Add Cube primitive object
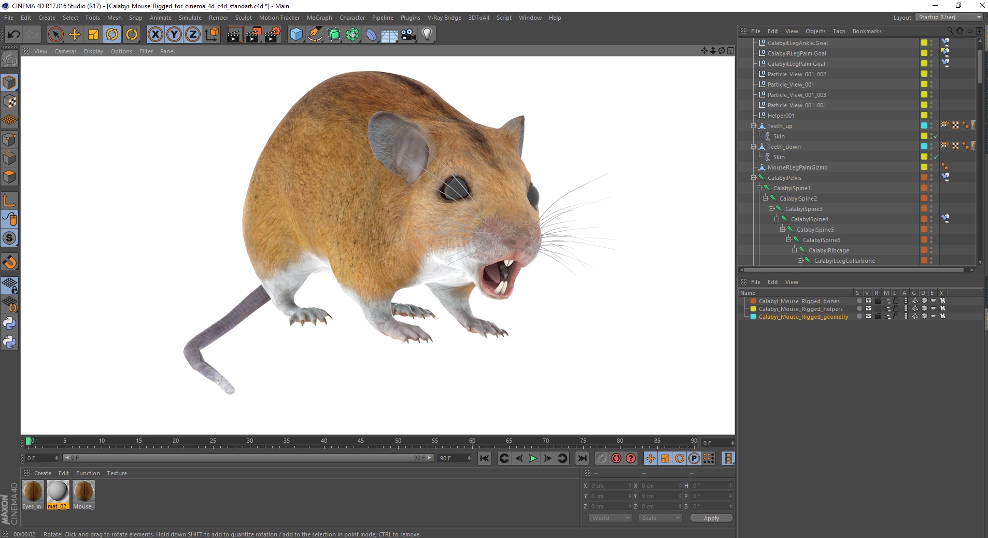Image resolution: width=988 pixels, height=538 pixels. [296, 35]
